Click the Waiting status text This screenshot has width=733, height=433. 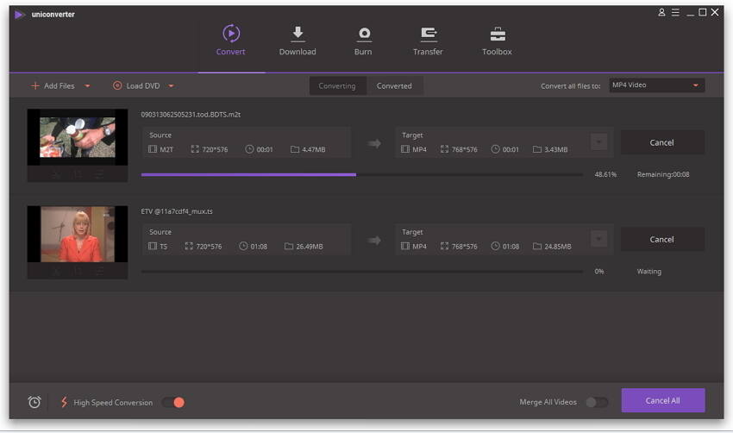(x=649, y=271)
